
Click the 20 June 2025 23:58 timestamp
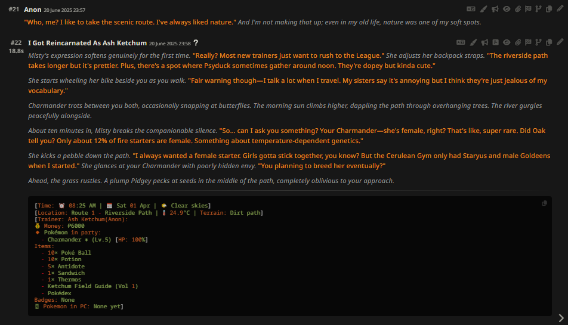[169, 44]
